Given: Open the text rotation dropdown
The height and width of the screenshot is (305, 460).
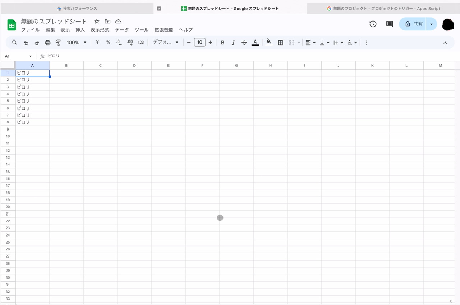Looking at the screenshot, I should pos(352,42).
